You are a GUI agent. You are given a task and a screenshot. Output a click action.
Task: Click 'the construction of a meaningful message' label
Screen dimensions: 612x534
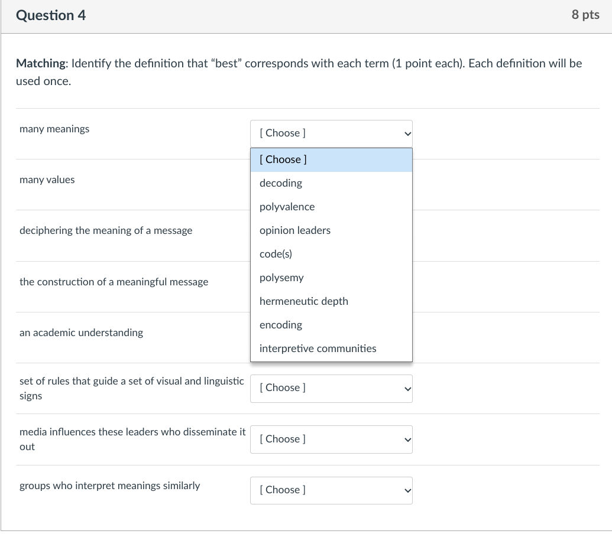coord(114,282)
